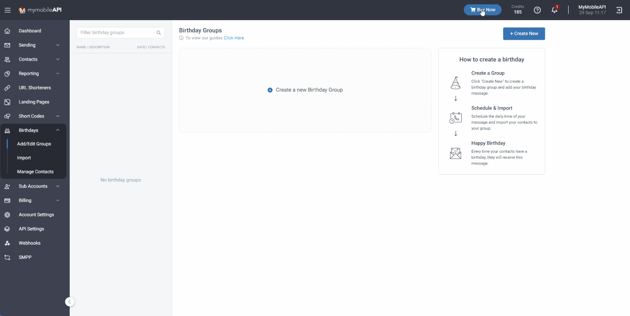Image resolution: width=630 pixels, height=316 pixels.
Task: Open the help question mark icon
Action: pyautogui.click(x=537, y=10)
